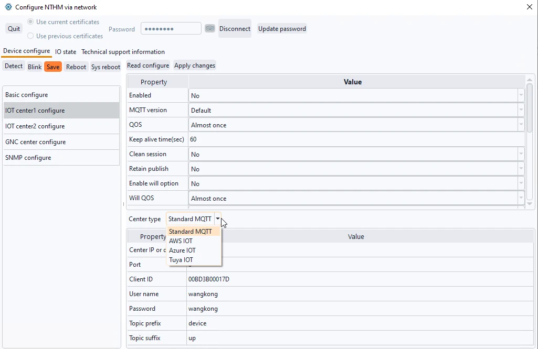The image size is (538, 349).
Task: Click the Blink button
Action: coord(35,67)
